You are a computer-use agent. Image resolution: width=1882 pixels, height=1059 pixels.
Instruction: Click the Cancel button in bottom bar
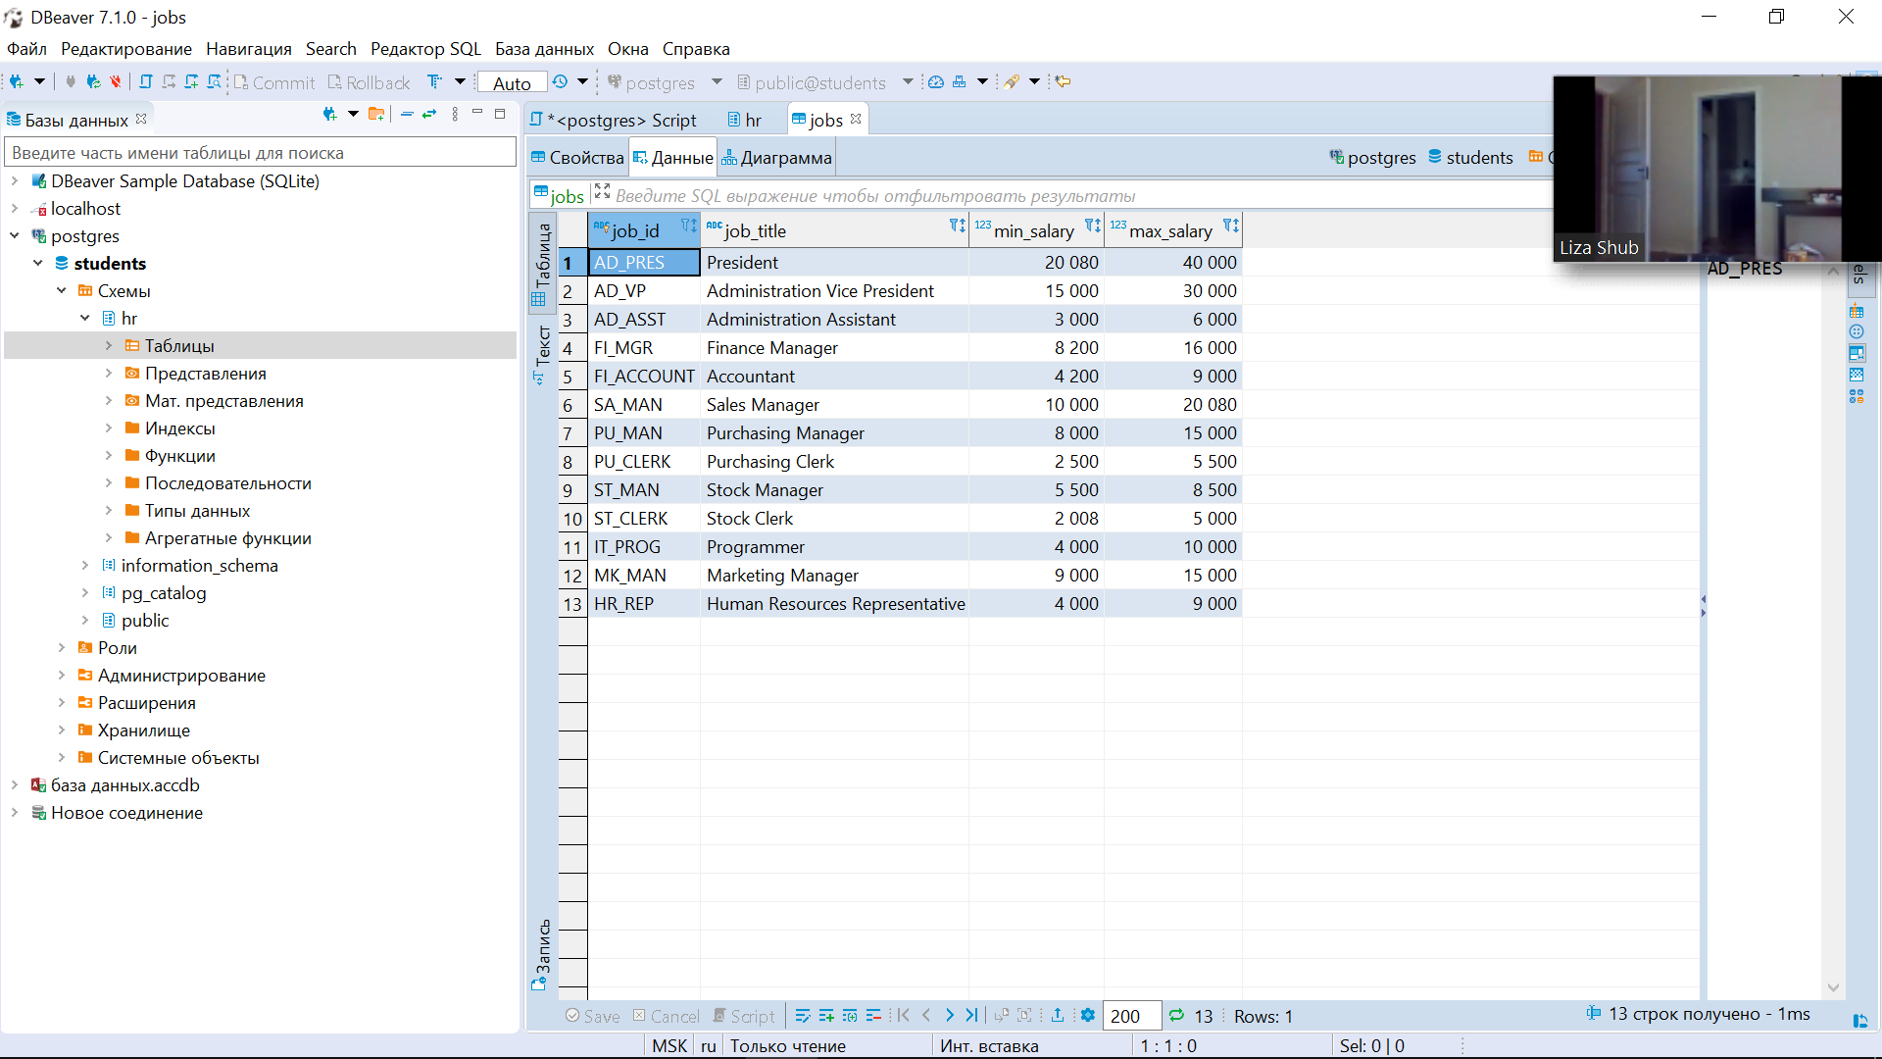pyautogui.click(x=667, y=1016)
